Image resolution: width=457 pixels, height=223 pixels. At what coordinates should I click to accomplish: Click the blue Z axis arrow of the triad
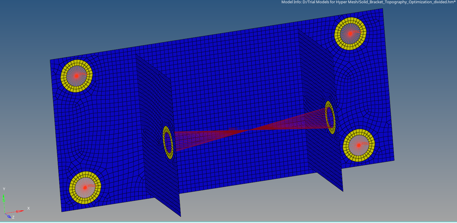click(x=9, y=217)
